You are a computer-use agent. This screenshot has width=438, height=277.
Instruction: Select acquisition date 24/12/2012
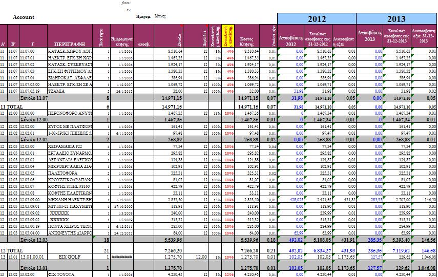pos(122,233)
